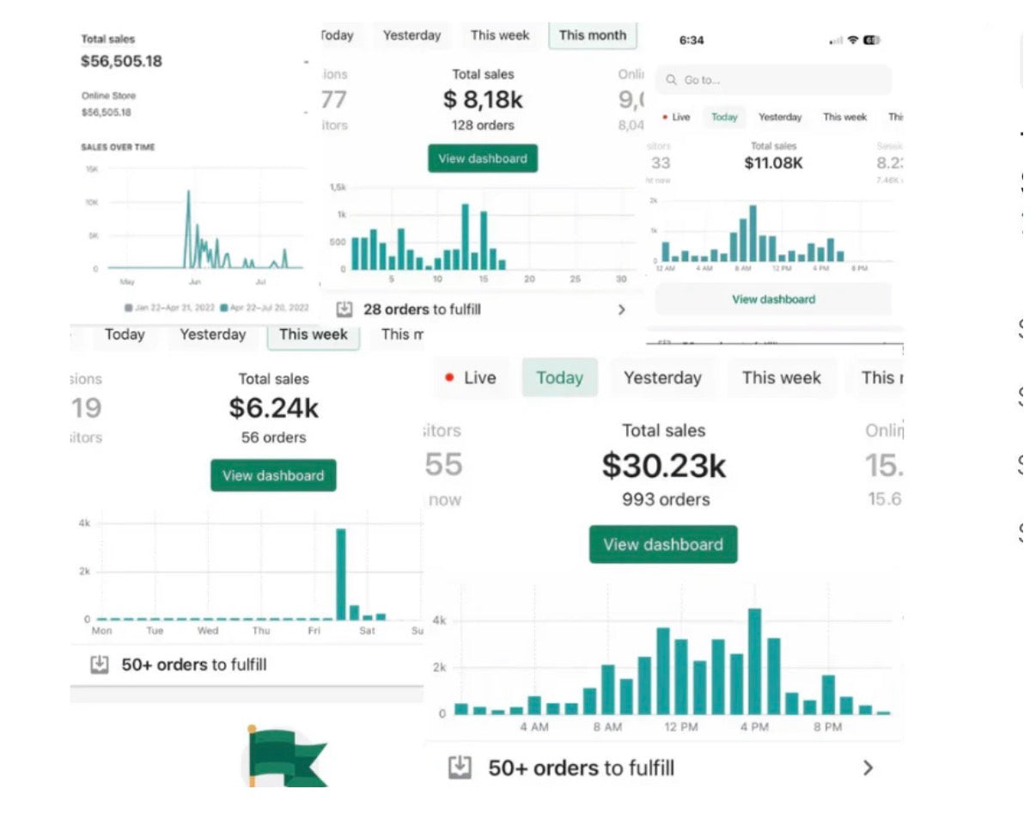Click the gray Jan 22–Apr 21 legend square
Viewport: 1036px width, 838px height.
tap(129, 307)
